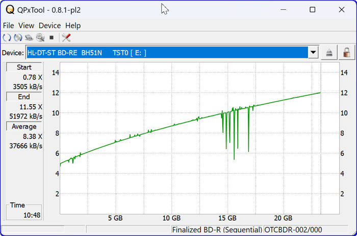Click the Finalized BD-R (Sequential) status text
The height and width of the screenshot is (236, 357).
(x=217, y=230)
